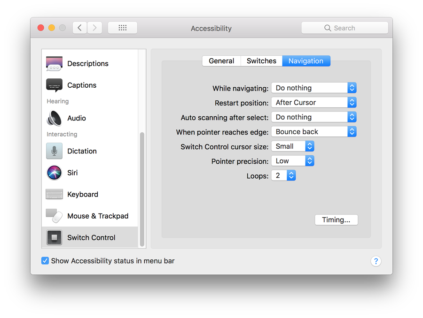The width and height of the screenshot is (423, 318).
Task: Open the Loops count dropdown
Action: coord(283,175)
